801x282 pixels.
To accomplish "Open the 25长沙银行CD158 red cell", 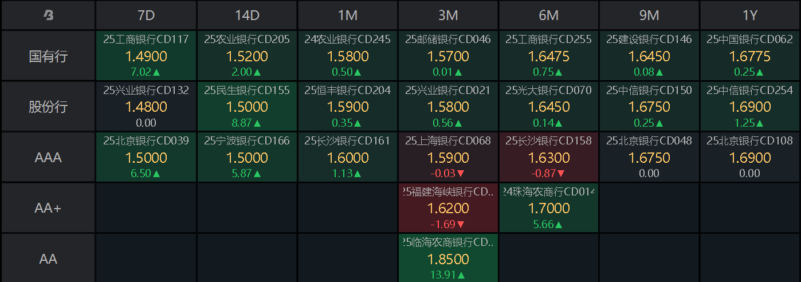I will click(549, 158).
